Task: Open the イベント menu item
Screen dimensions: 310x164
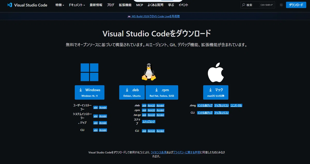Action: click(183, 5)
